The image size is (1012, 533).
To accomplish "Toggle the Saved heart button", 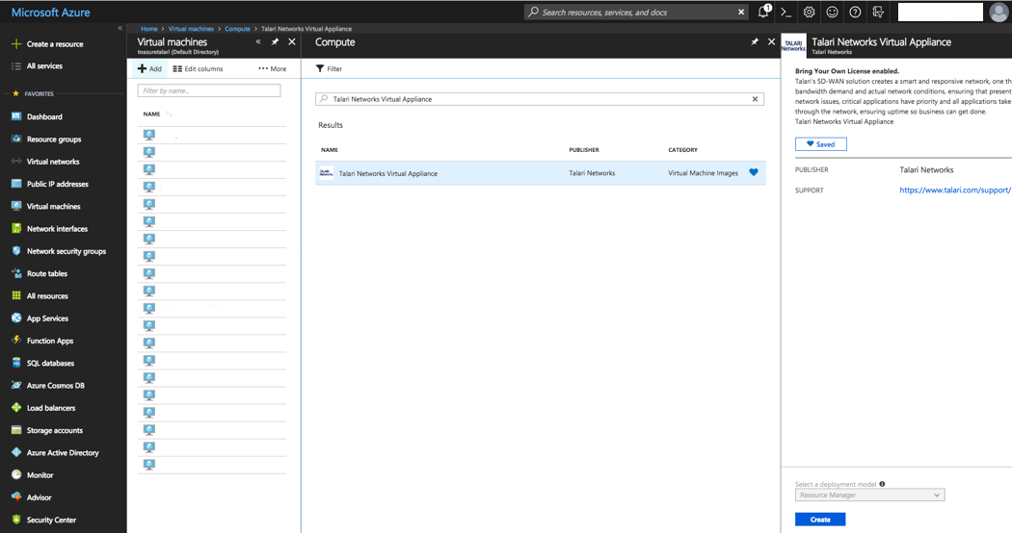I will click(x=821, y=144).
